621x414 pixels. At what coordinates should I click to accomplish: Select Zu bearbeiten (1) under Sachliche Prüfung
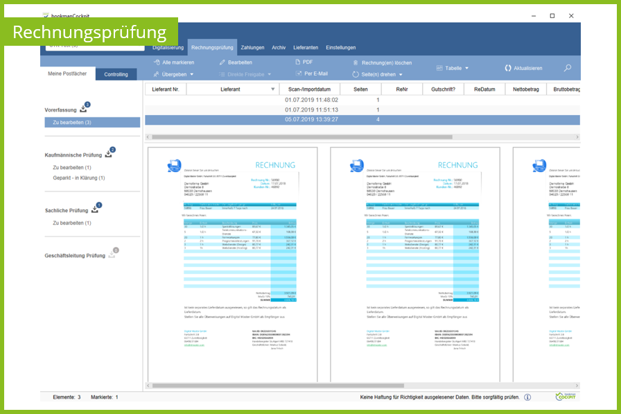71,223
